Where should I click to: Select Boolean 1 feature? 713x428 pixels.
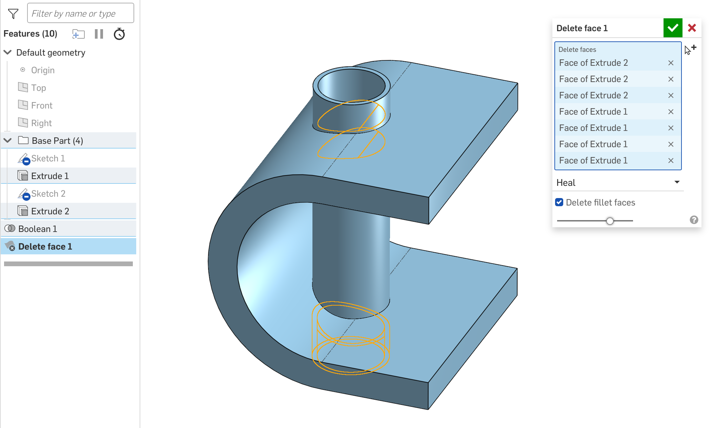click(x=38, y=229)
